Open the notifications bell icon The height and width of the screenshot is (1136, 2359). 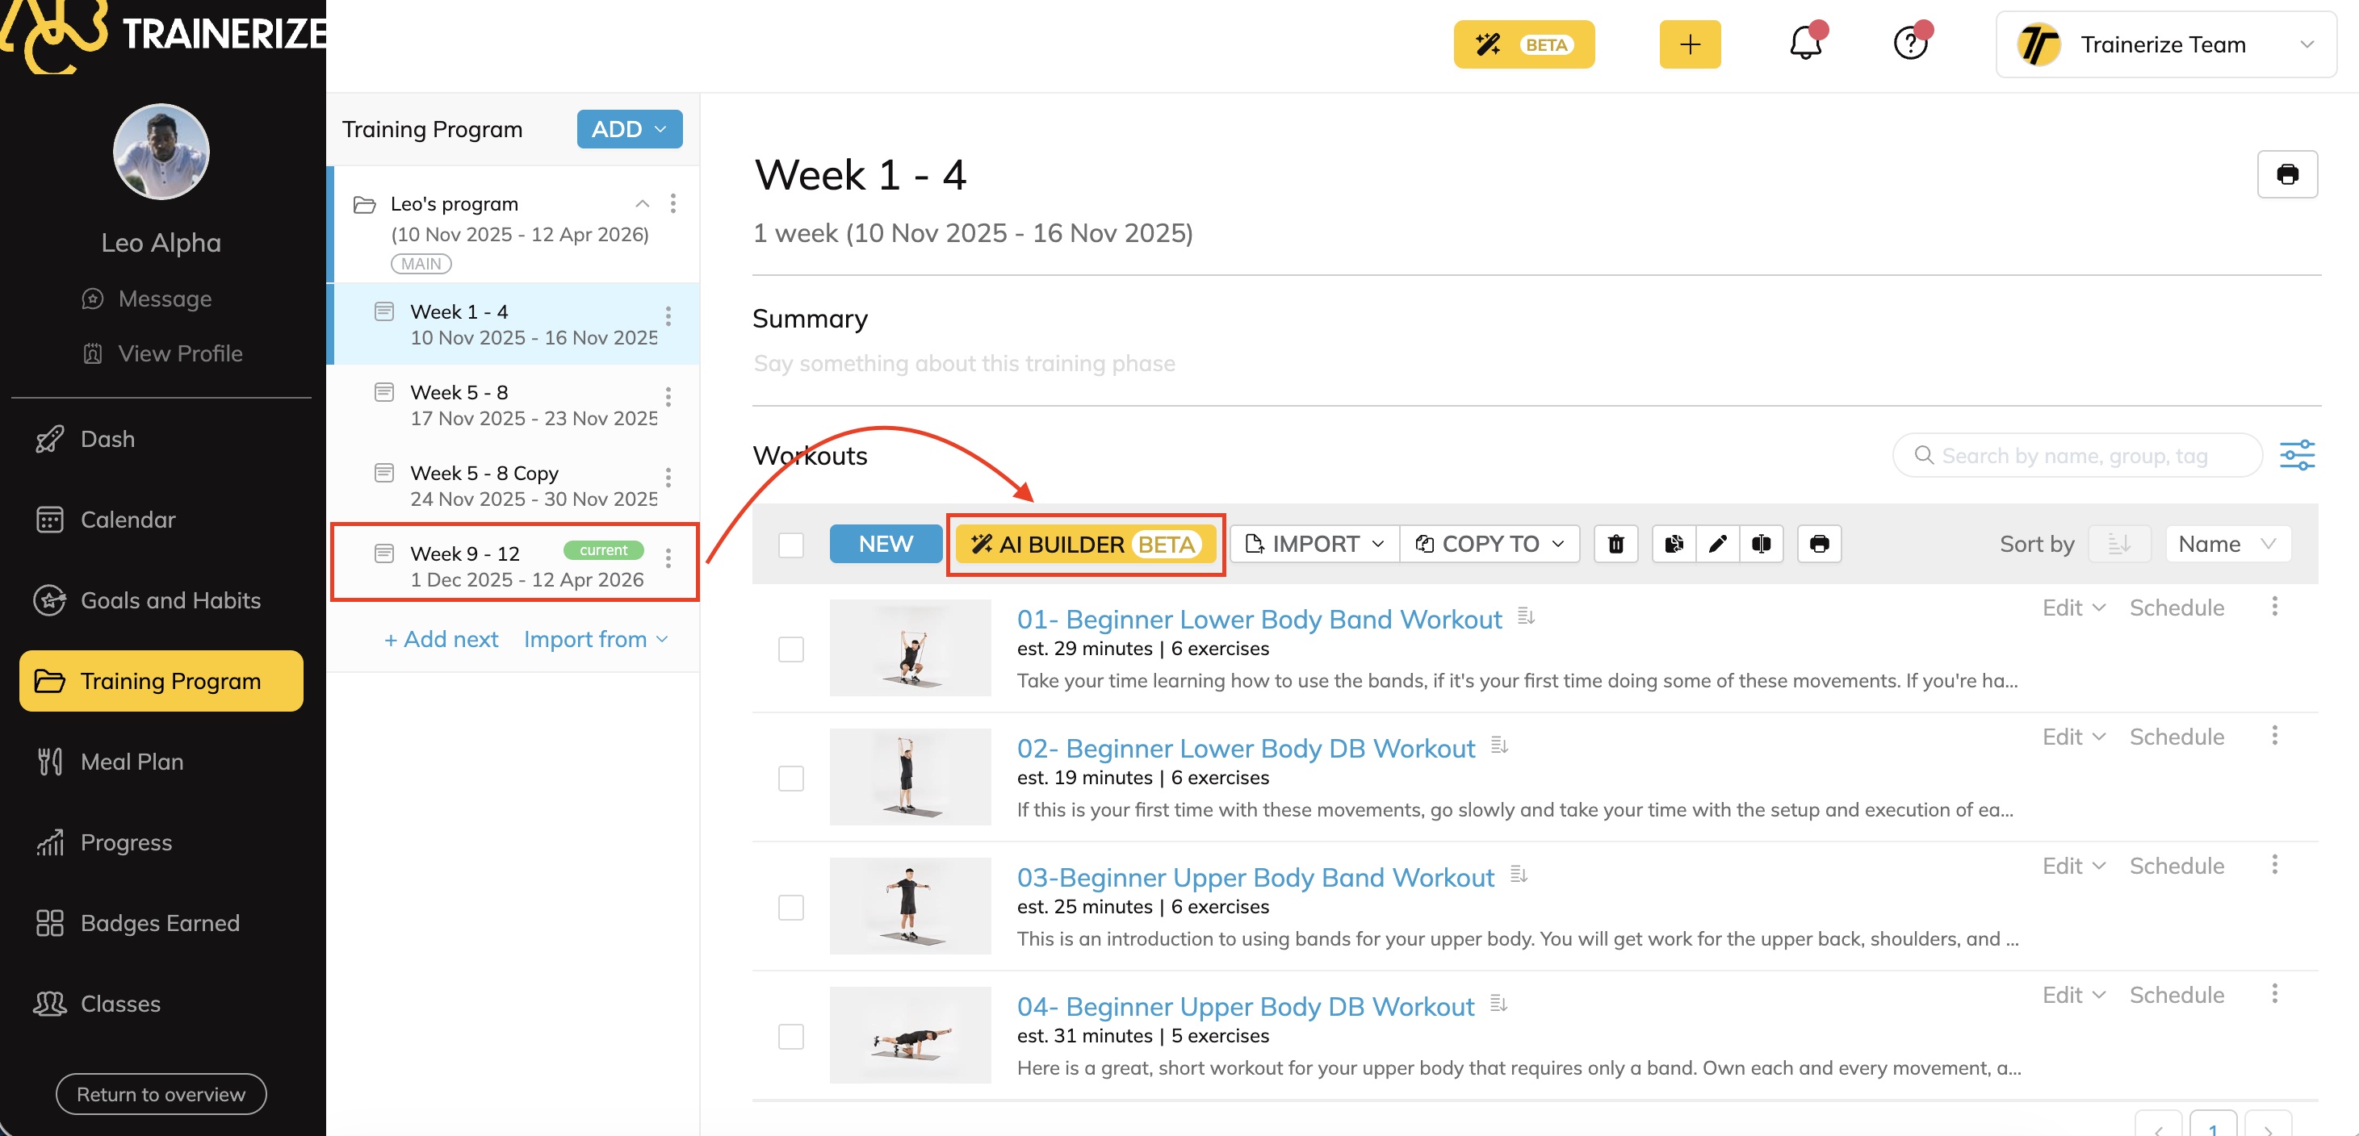(x=1805, y=44)
